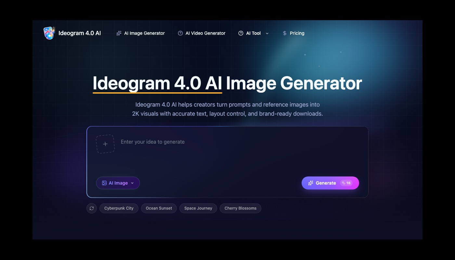
Task: Choose the Cyberpunk City suggestion
Action: coord(119,208)
